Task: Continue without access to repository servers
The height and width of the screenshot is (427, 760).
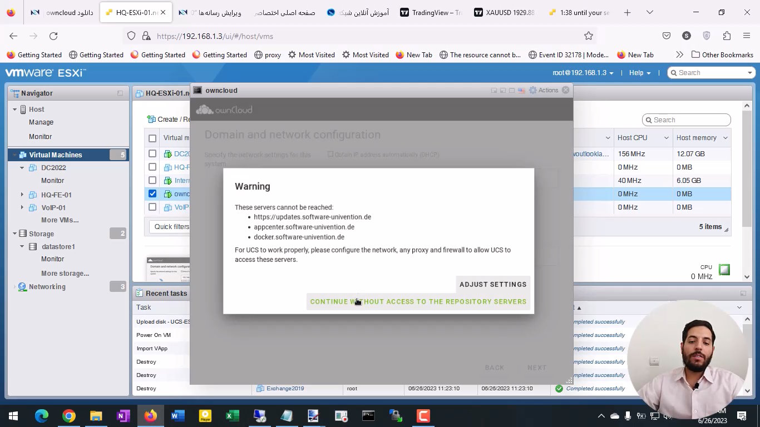Action: coord(418,301)
